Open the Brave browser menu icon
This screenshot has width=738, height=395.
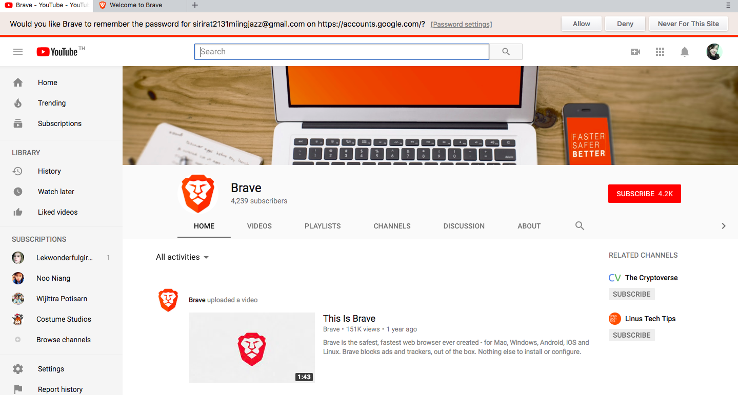coord(728,6)
